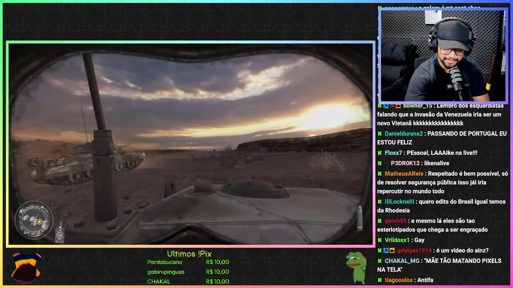Click the rainbow shirt graphic below the game
513x288 pixels.
(26, 268)
